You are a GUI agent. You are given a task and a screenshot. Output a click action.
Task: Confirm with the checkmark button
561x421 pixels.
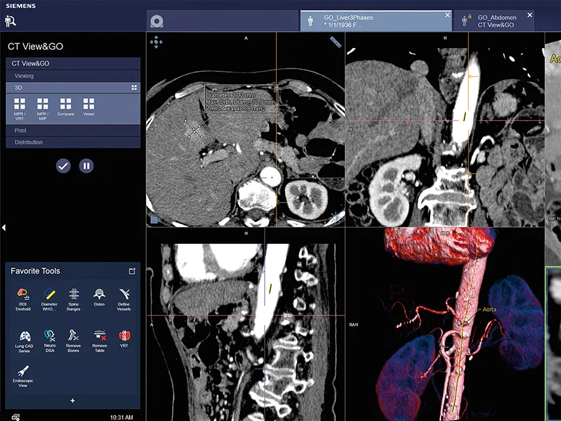tap(63, 166)
